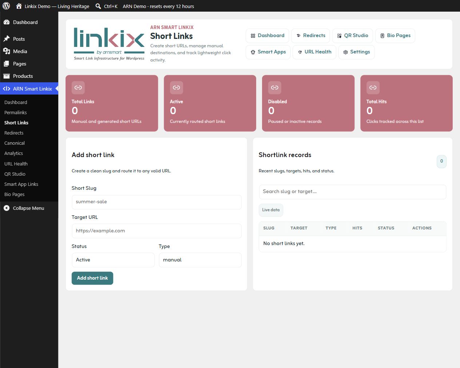
Task: Open Analytics in the sidebar submenu
Action: click(x=13, y=153)
